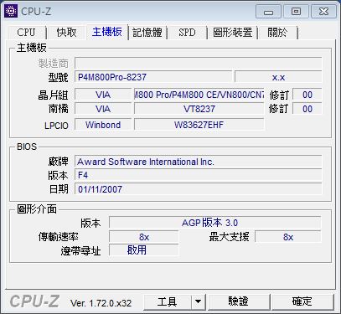The width and height of the screenshot is (341, 314).
Task: Open the SPD tab
Action: tap(187, 33)
